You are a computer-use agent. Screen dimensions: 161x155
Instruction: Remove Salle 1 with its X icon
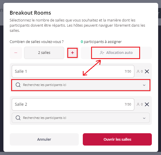[x=147, y=71]
